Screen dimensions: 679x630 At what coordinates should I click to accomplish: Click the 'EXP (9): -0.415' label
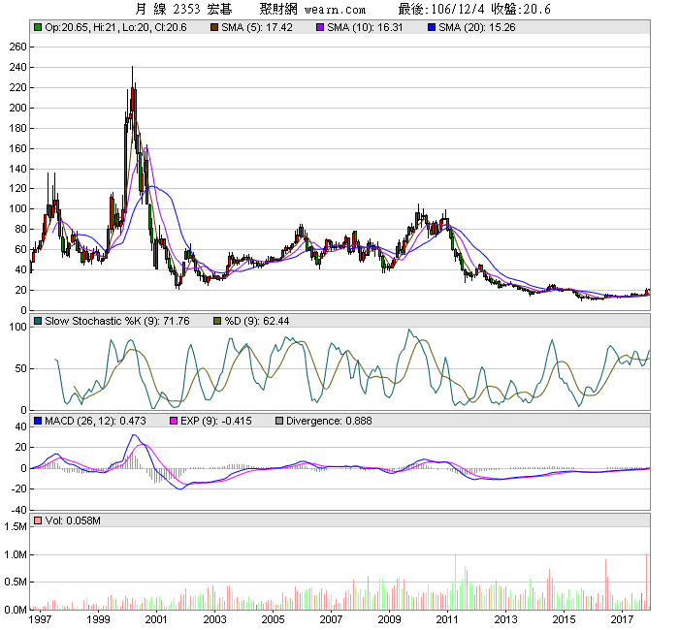pyautogui.click(x=215, y=421)
